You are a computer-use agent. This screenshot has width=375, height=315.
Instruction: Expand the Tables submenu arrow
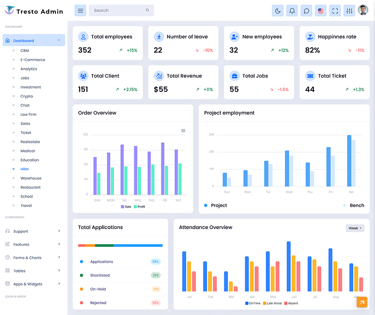click(x=59, y=270)
